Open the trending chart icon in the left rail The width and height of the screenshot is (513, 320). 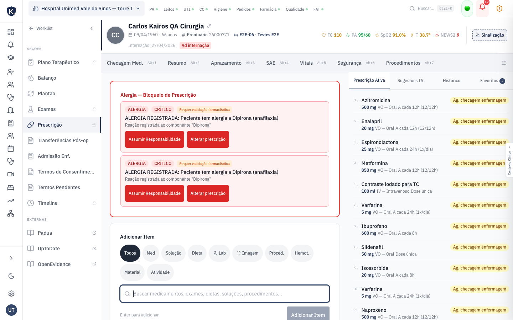point(11,201)
